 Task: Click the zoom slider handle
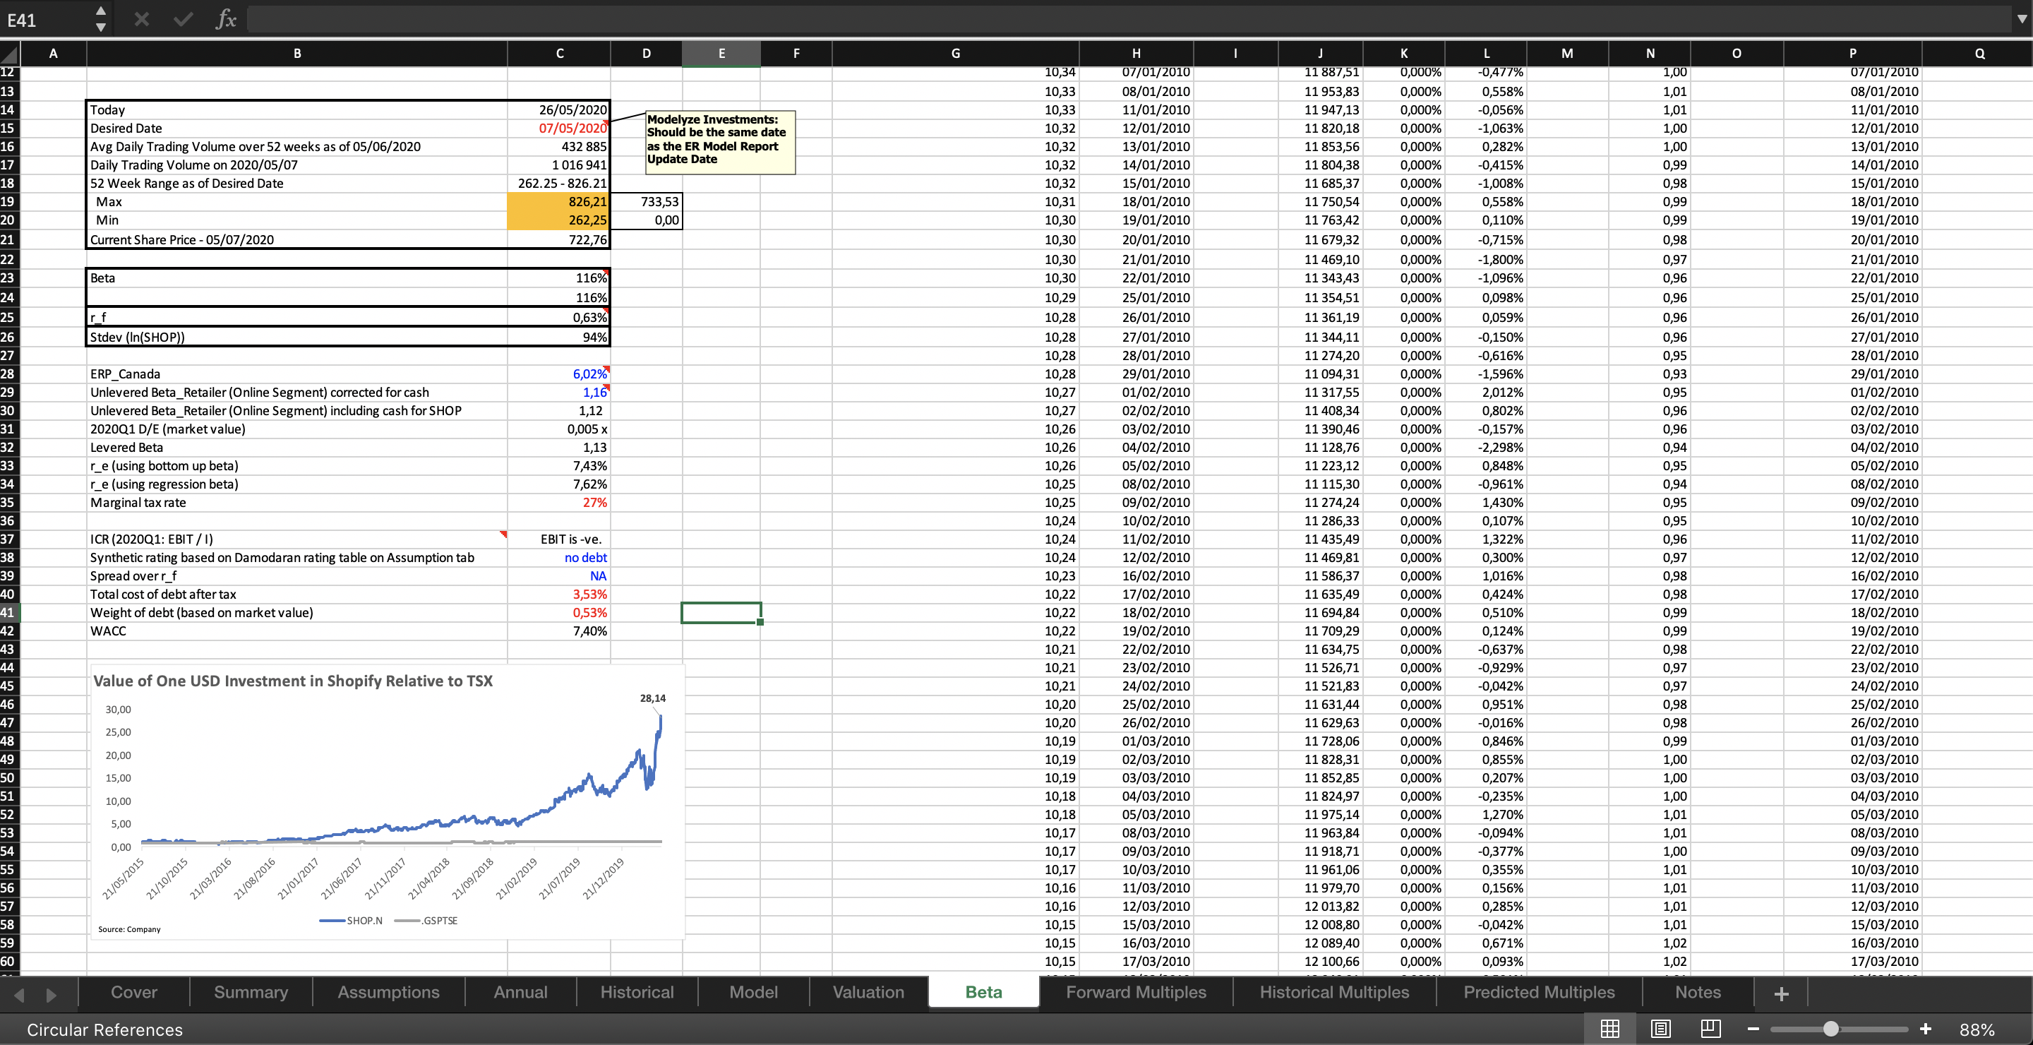(1831, 1029)
